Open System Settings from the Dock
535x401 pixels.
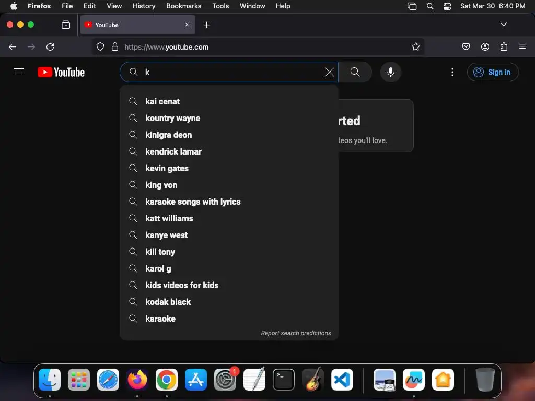pos(225,380)
